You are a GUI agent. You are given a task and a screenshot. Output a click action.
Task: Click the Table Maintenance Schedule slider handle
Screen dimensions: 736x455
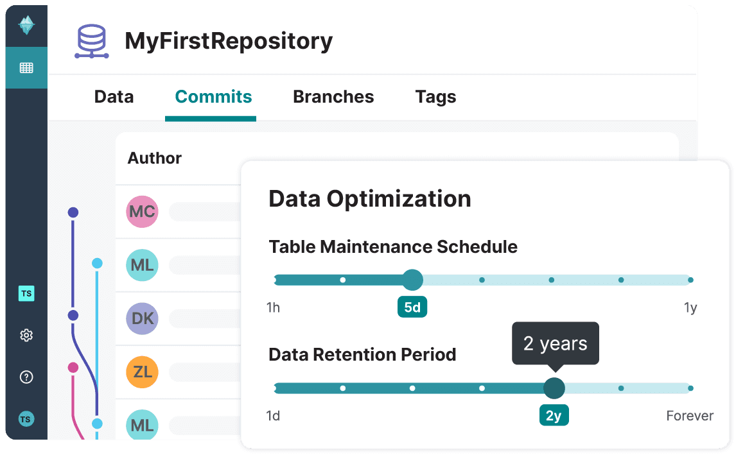point(412,280)
